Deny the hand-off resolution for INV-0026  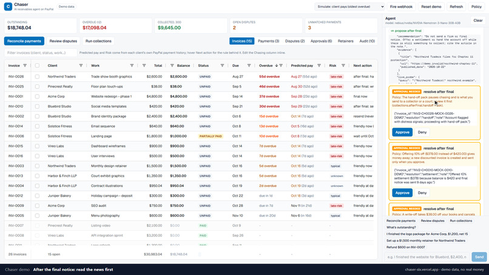422,132
